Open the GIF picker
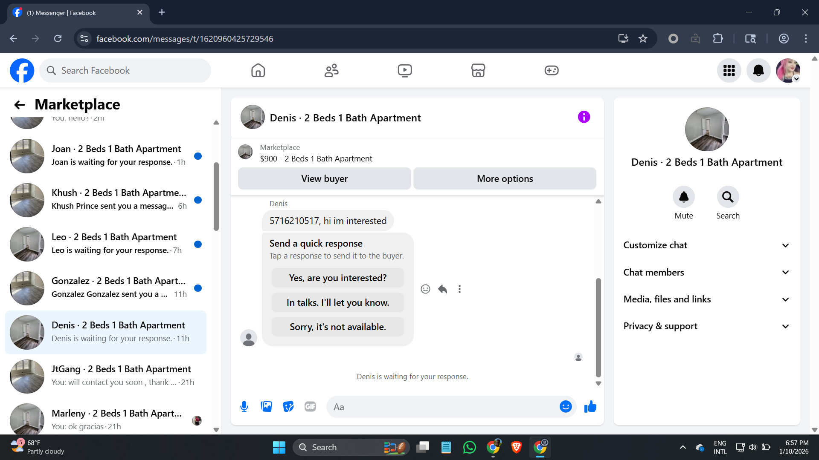 310,407
